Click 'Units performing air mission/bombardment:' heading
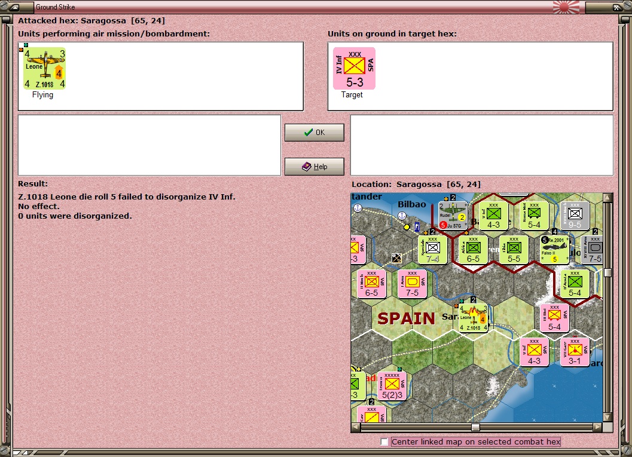 [114, 34]
